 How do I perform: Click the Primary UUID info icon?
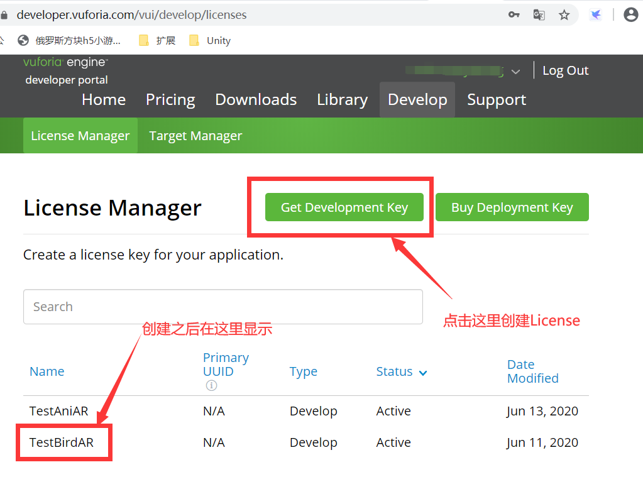click(x=211, y=385)
